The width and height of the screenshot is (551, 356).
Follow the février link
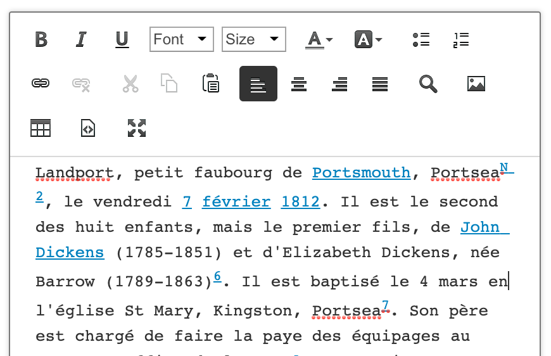[236, 202]
